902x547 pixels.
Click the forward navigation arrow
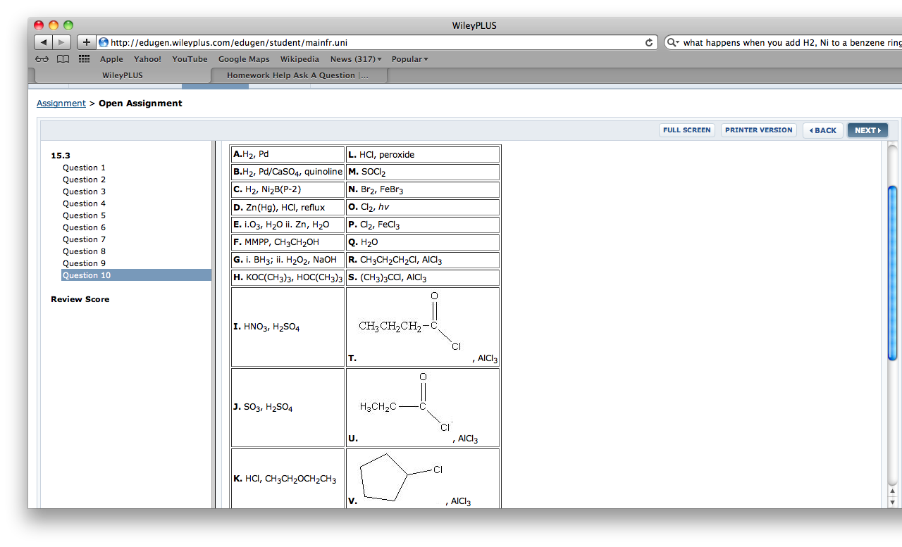(61, 42)
